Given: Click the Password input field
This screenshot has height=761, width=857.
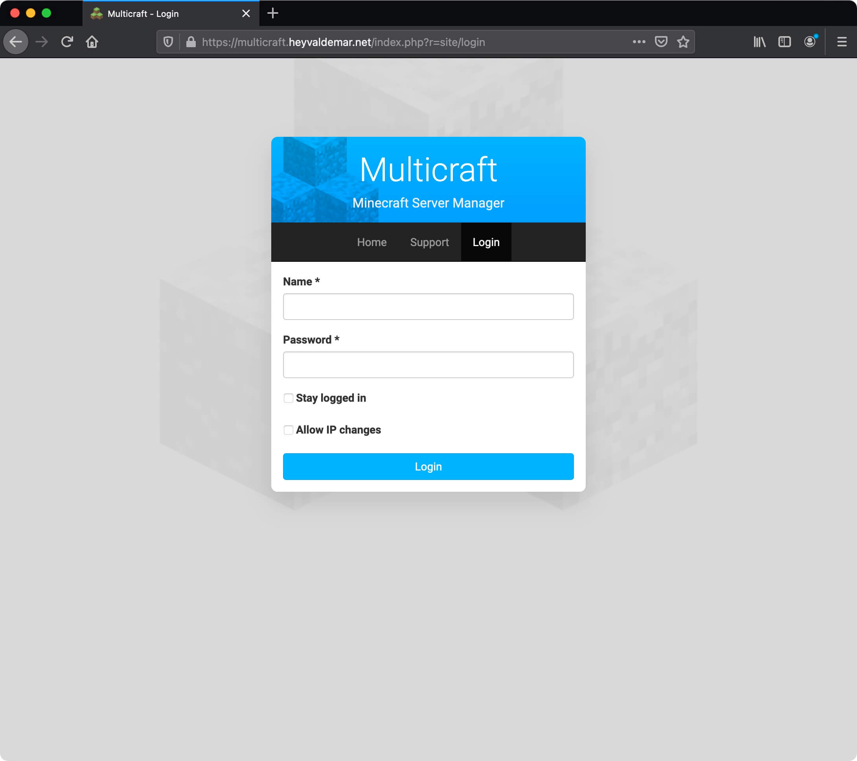Looking at the screenshot, I should 428,364.
